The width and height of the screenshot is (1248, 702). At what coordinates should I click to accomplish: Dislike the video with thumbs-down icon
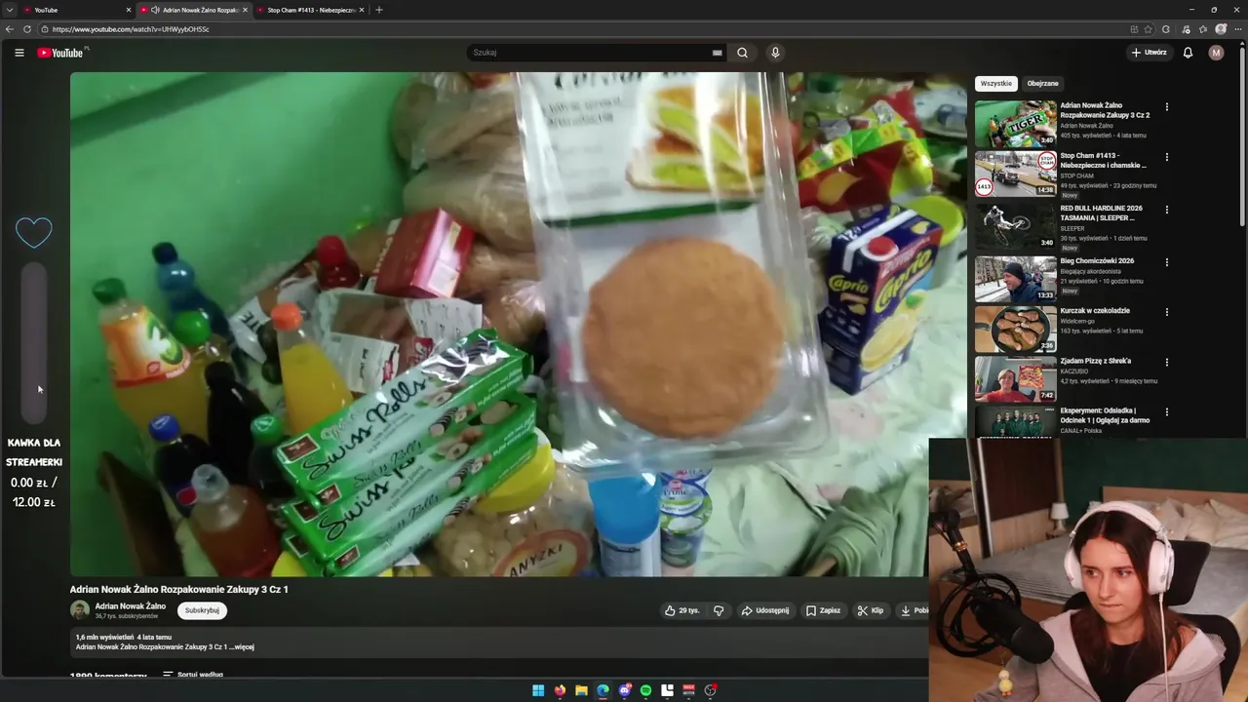[x=719, y=610]
